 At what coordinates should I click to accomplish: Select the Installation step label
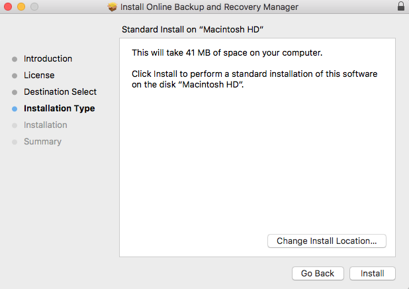(46, 125)
